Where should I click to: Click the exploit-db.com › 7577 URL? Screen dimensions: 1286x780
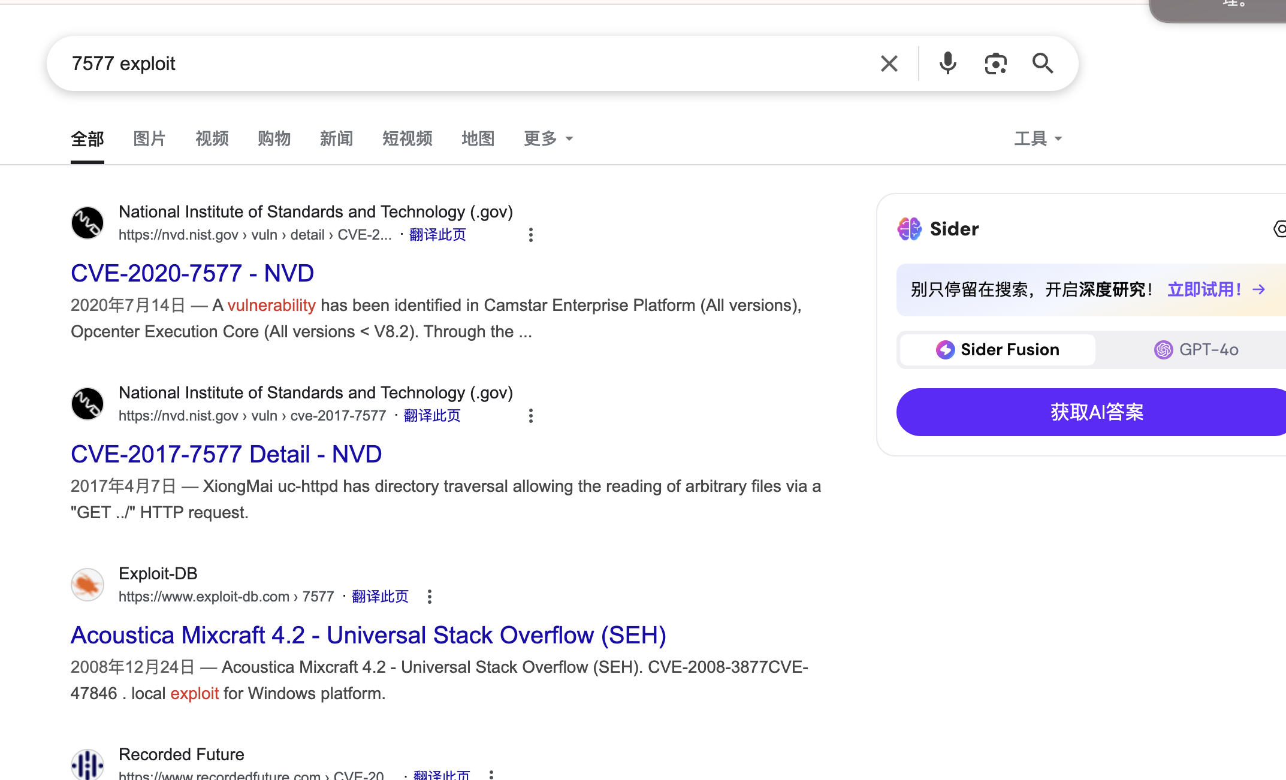tap(226, 597)
